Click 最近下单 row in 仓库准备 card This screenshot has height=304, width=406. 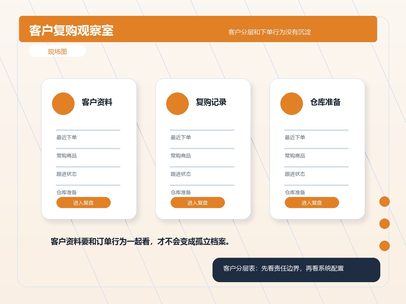(316, 137)
